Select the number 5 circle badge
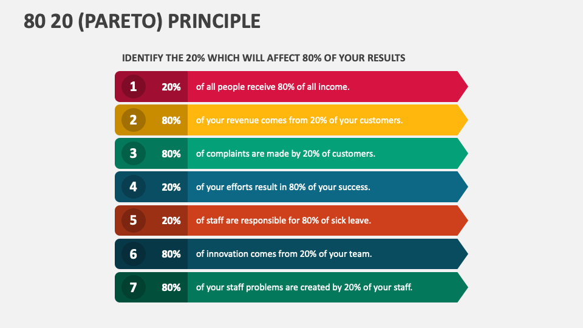The height and width of the screenshot is (328, 583). (x=133, y=220)
